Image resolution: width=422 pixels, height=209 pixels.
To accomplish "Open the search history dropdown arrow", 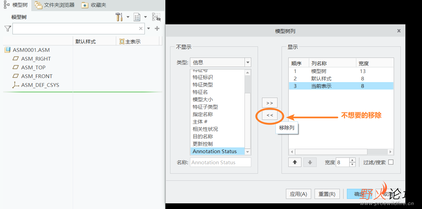I will point(149,29).
